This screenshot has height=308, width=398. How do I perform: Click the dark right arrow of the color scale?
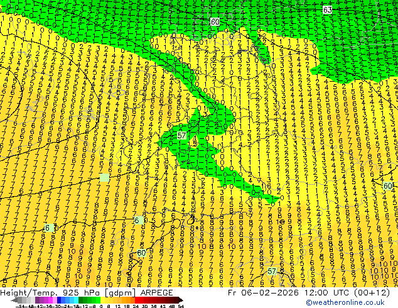[180, 300]
